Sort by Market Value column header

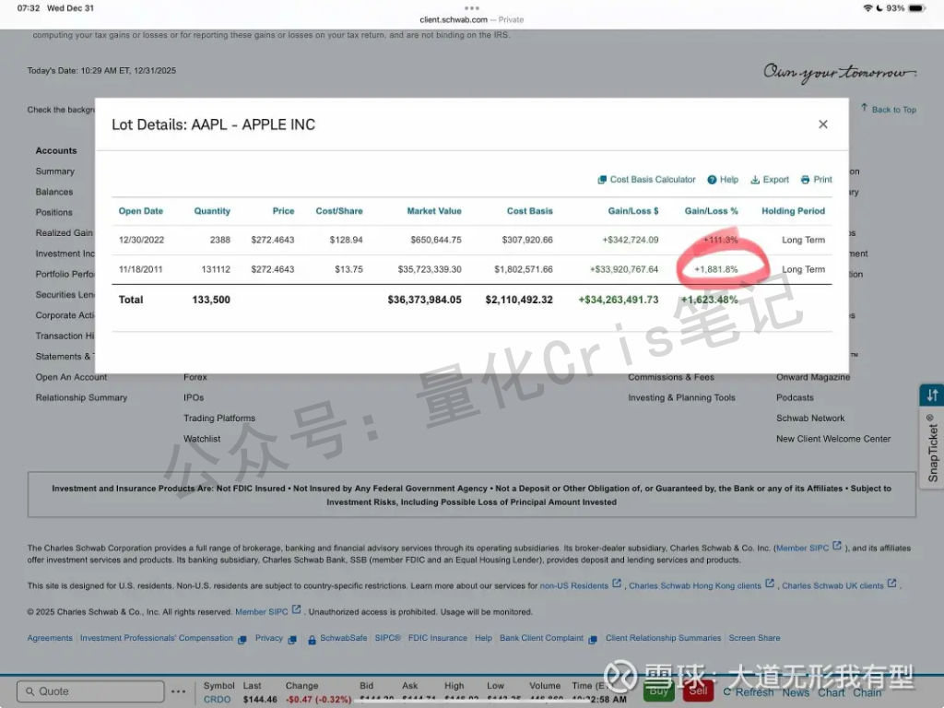point(434,211)
